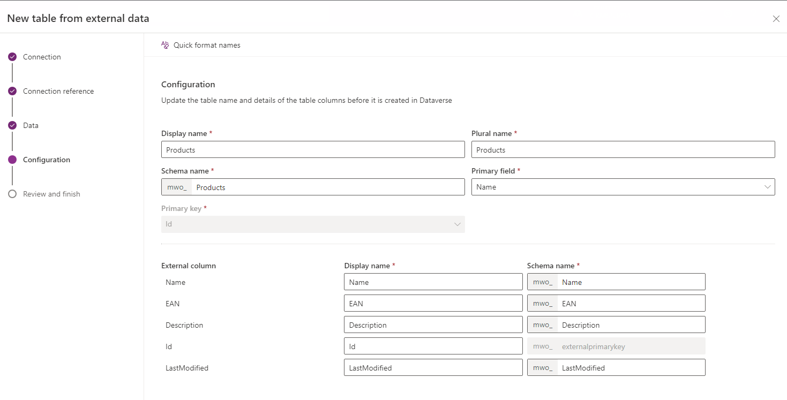Select the Data step label
The width and height of the screenshot is (787, 400).
click(x=31, y=125)
